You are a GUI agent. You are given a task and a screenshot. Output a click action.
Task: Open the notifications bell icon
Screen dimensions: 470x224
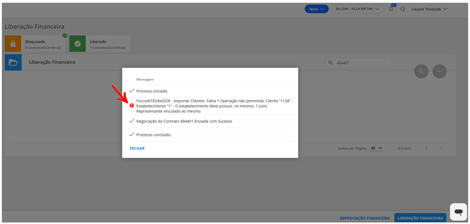point(391,9)
